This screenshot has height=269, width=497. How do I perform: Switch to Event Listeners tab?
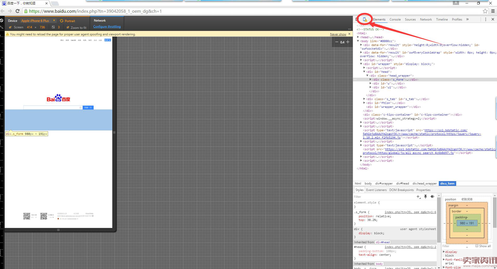pyautogui.click(x=376, y=190)
